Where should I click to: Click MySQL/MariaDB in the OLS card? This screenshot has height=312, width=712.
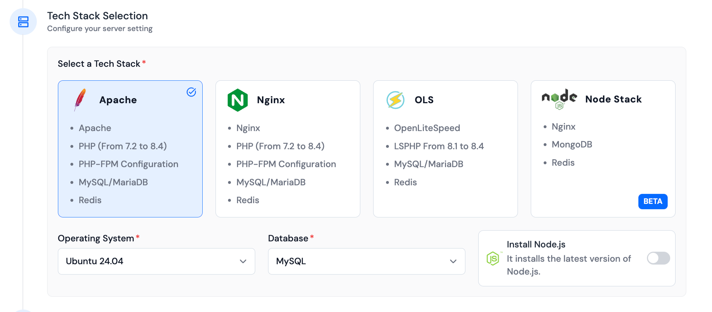429,164
